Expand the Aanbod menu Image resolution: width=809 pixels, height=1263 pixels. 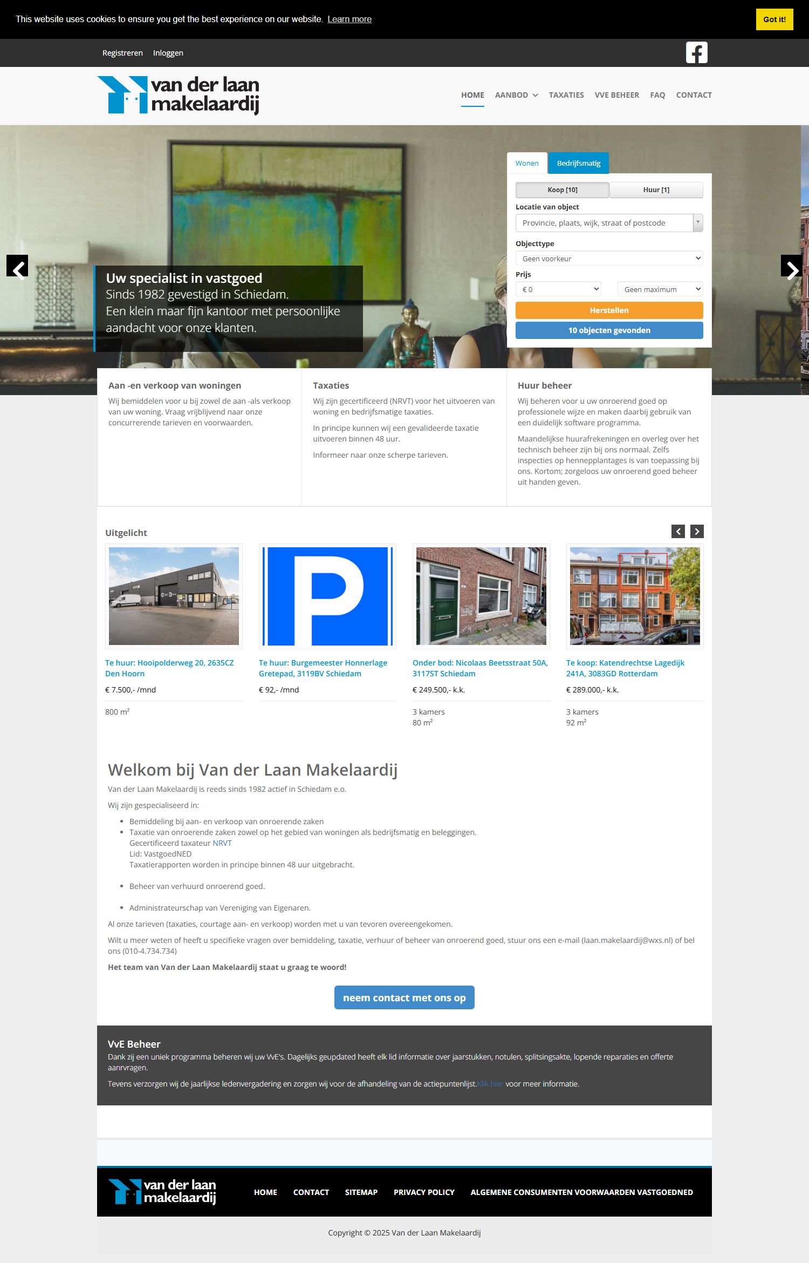[516, 95]
